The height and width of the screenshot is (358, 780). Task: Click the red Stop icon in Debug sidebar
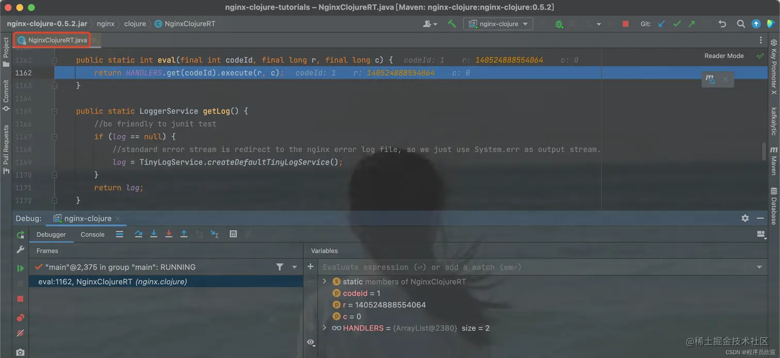coord(20,299)
